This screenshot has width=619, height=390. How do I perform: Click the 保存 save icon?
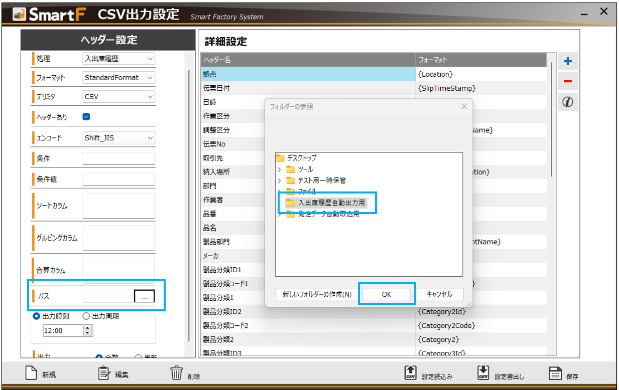(555, 373)
